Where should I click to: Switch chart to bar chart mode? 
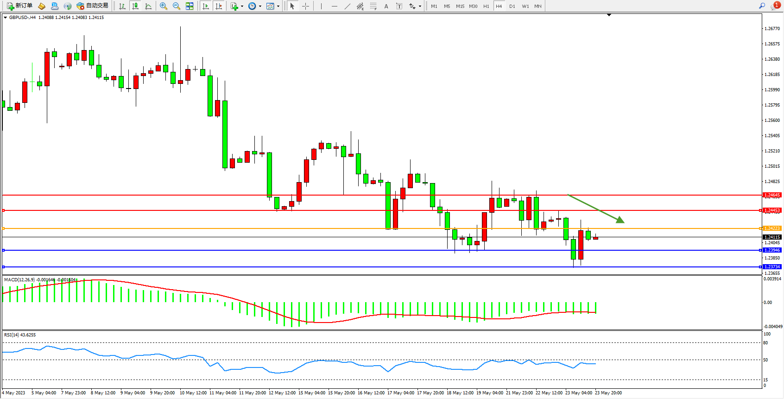tap(122, 6)
